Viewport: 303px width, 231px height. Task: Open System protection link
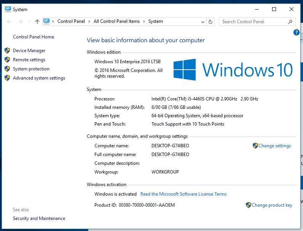click(x=31, y=69)
